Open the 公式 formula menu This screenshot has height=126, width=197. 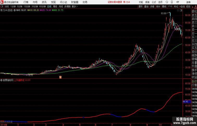coord(154,2)
